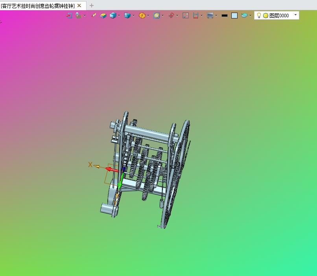Click the gray square snapshot icon
317x276 pixels.
point(186,16)
